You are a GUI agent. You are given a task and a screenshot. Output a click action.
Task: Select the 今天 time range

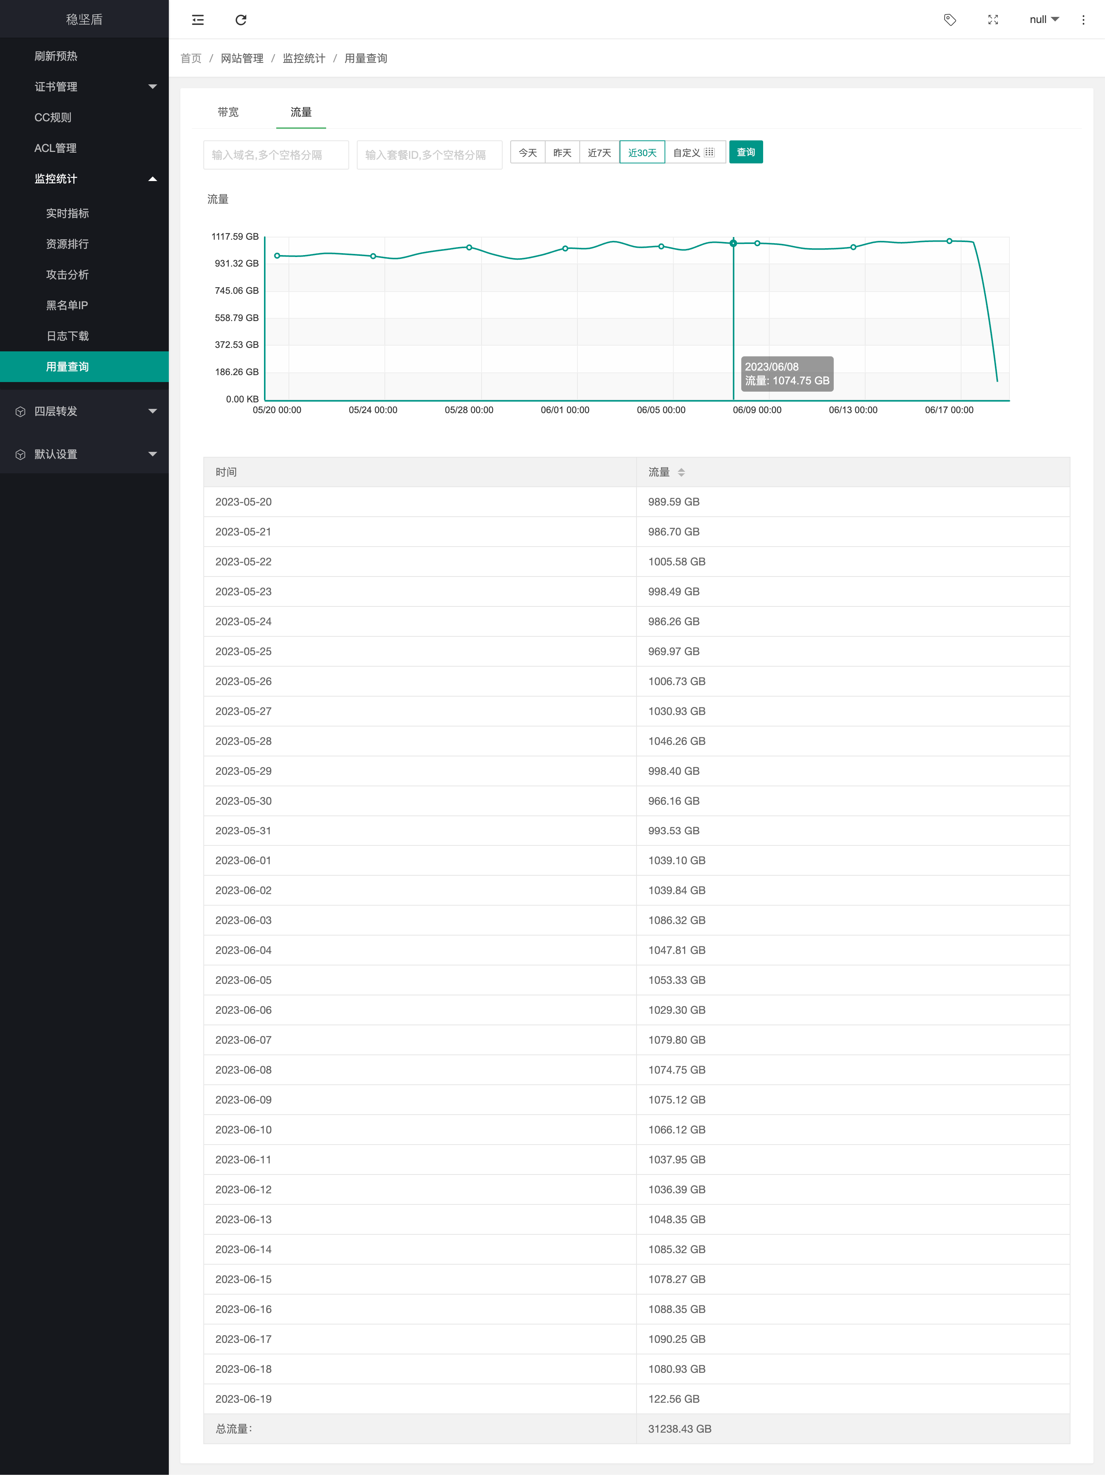(528, 152)
